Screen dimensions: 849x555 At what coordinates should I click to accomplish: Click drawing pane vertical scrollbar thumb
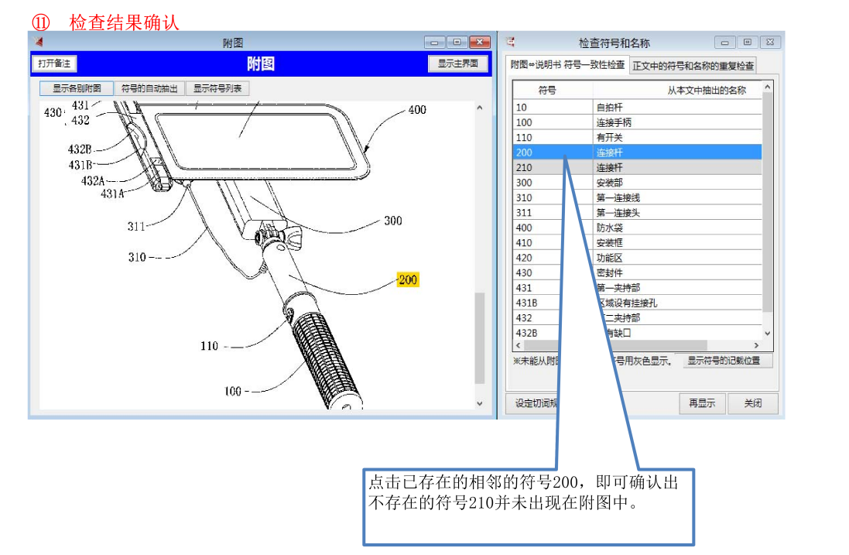[480, 338]
